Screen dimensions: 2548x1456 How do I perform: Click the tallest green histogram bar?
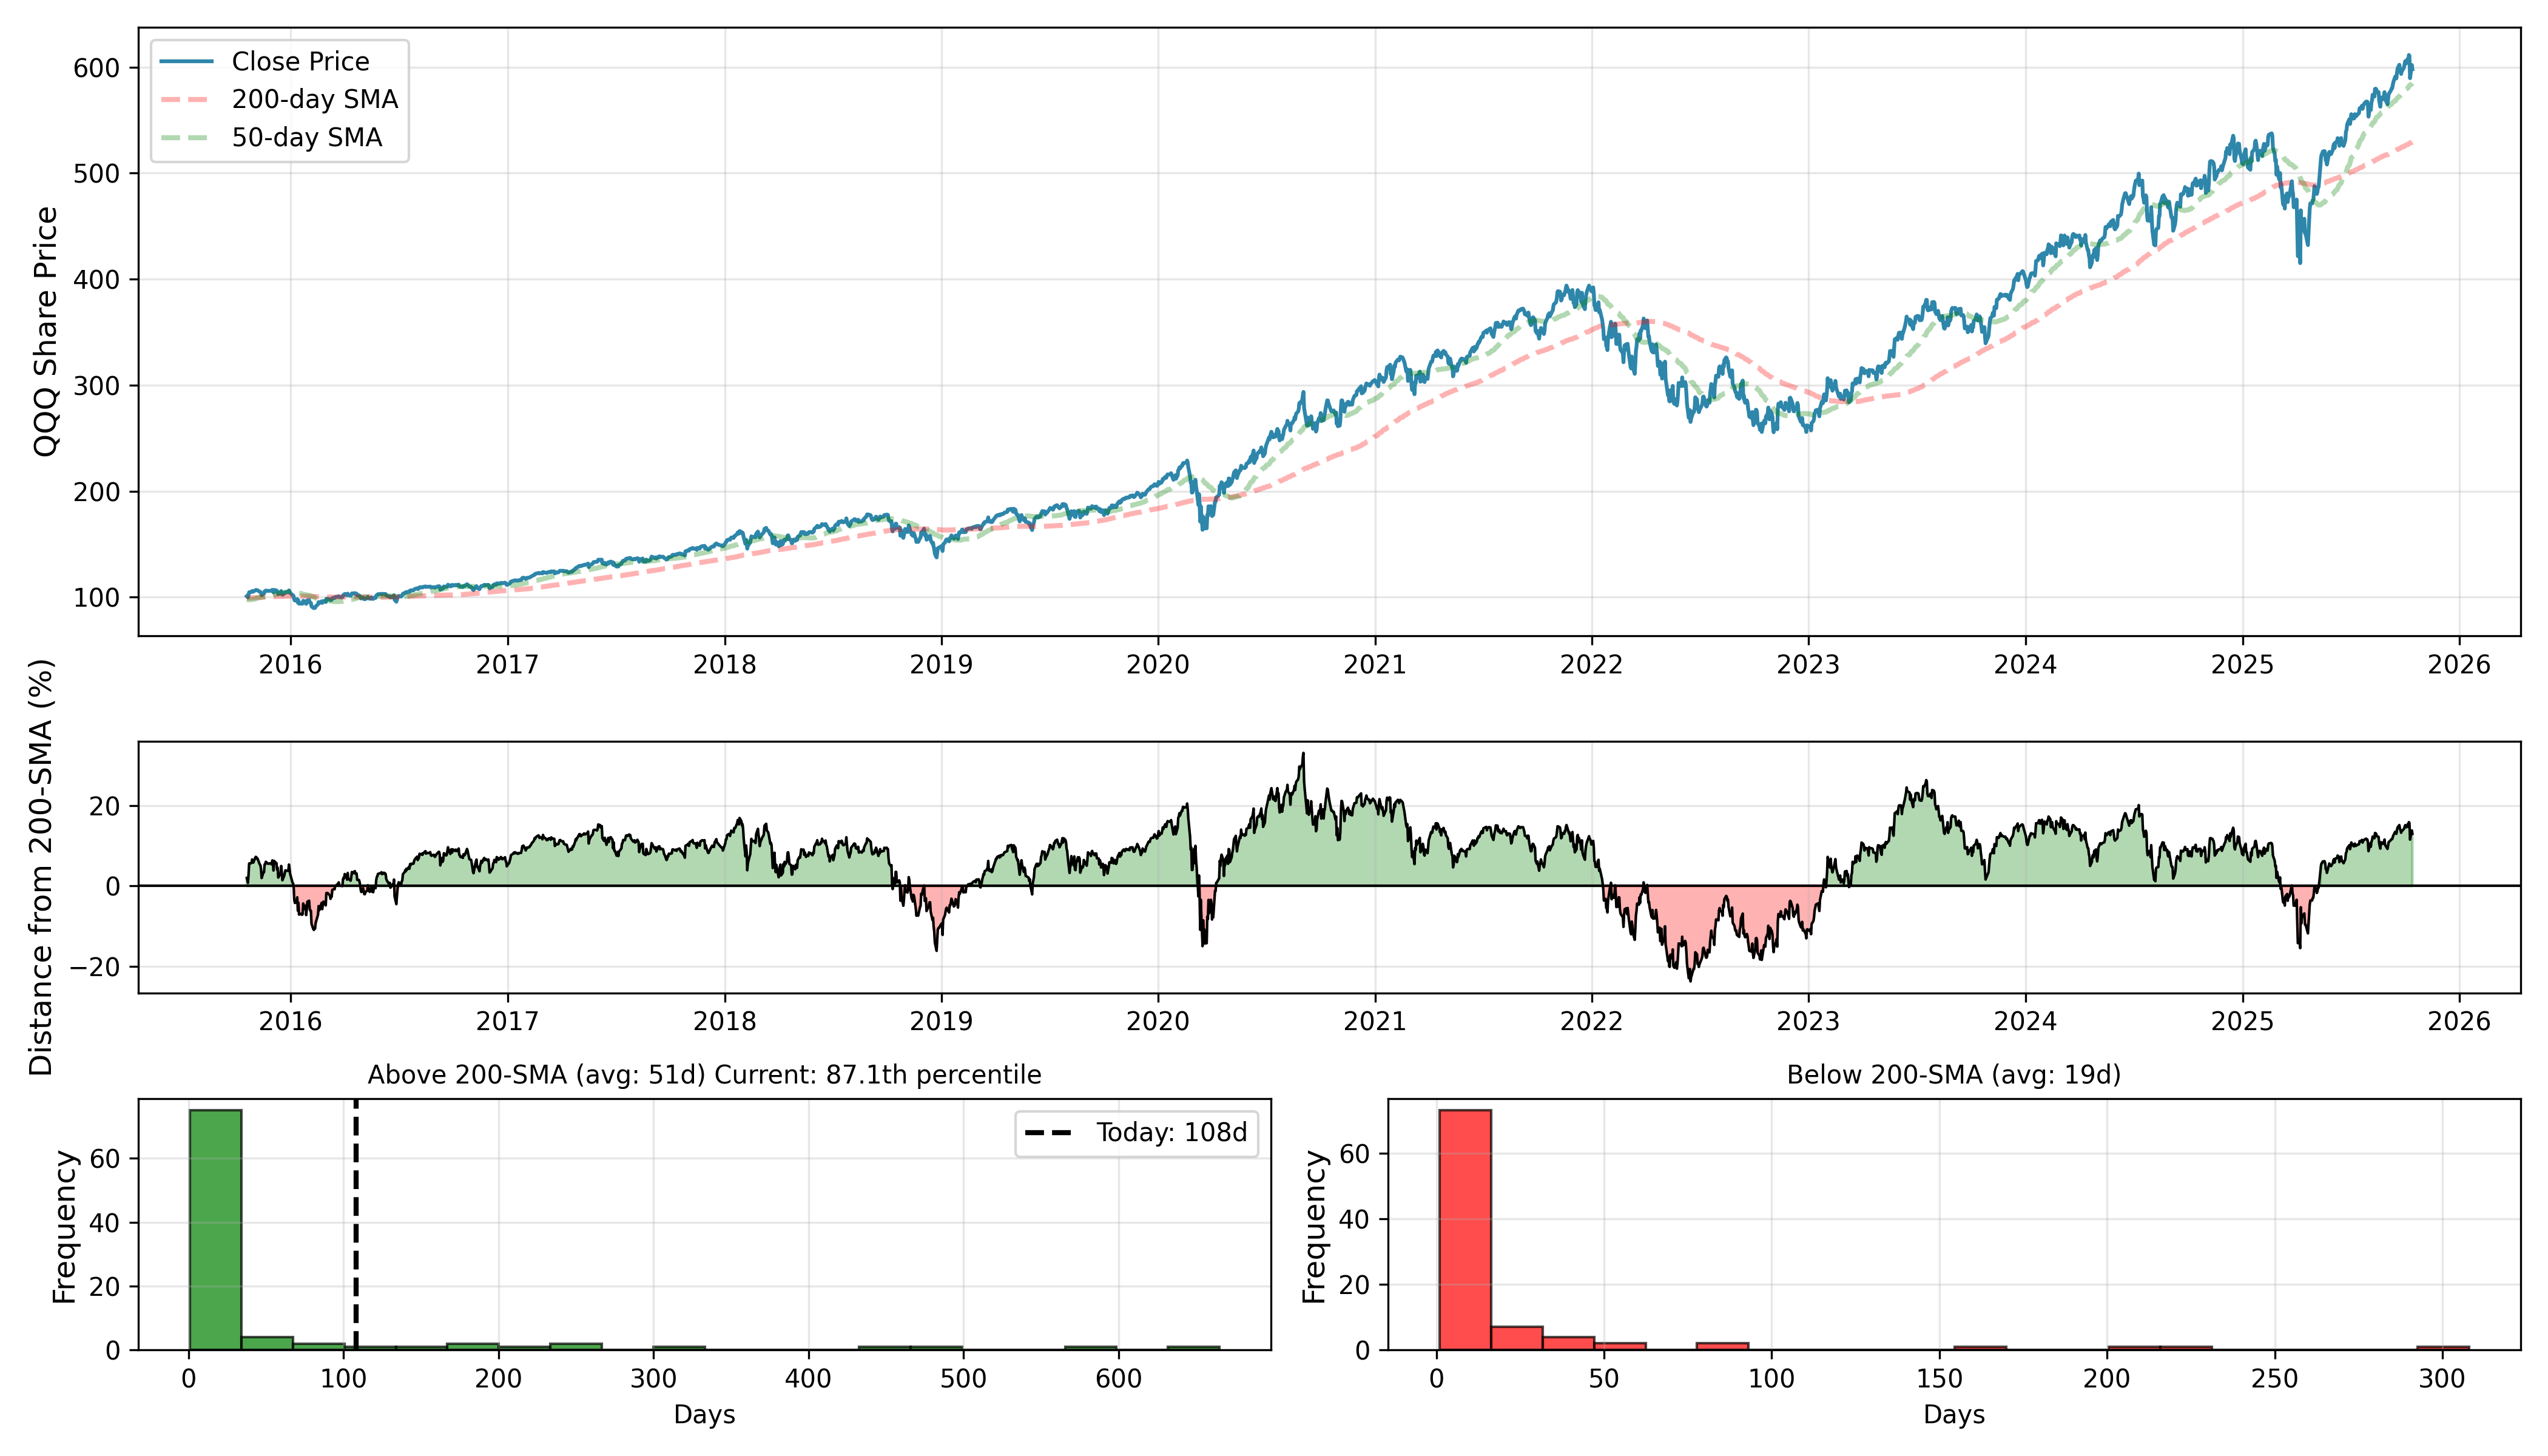(x=215, y=1230)
